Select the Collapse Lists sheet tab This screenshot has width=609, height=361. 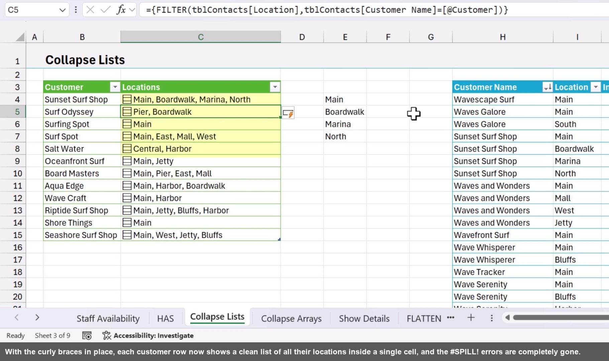217,317
